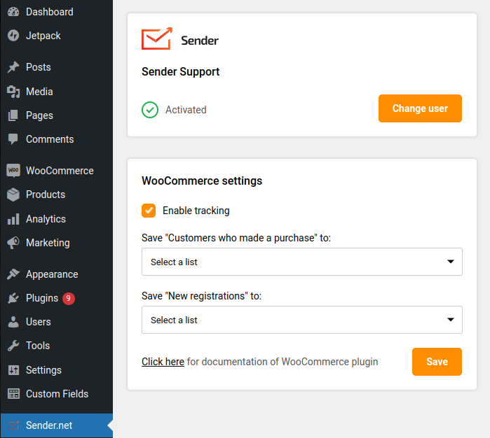The width and height of the screenshot is (490, 438).
Task: Go to the Appearance menu
Action: tap(51, 274)
